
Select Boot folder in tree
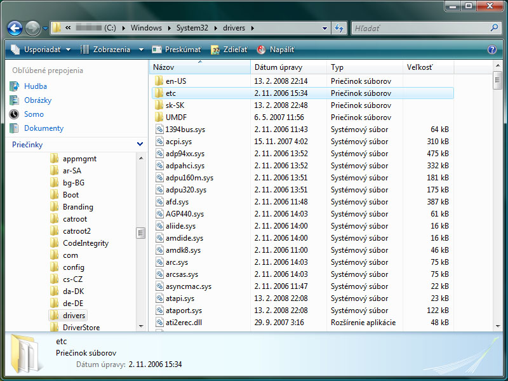[x=70, y=195]
